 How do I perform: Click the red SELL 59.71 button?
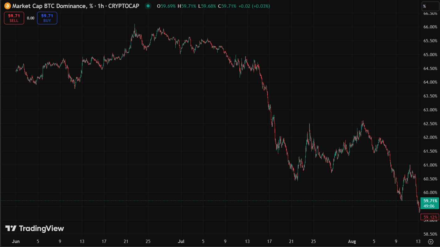tap(14, 18)
